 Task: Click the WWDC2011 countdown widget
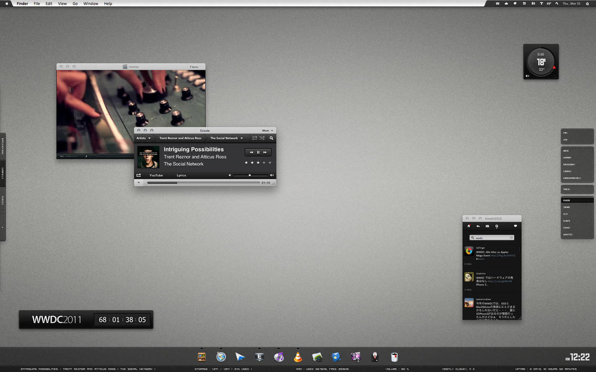86,319
